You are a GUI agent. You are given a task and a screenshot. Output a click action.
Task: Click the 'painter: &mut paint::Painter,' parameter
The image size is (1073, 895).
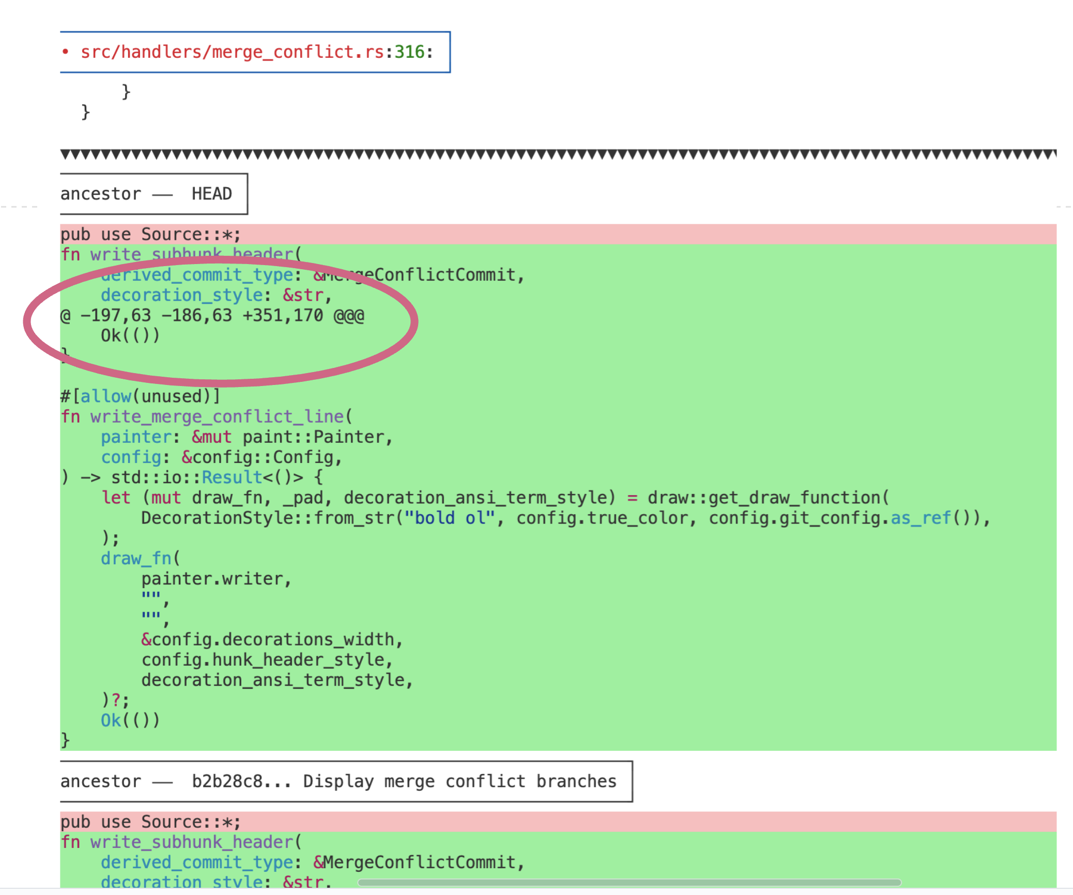tap(247, 437)
